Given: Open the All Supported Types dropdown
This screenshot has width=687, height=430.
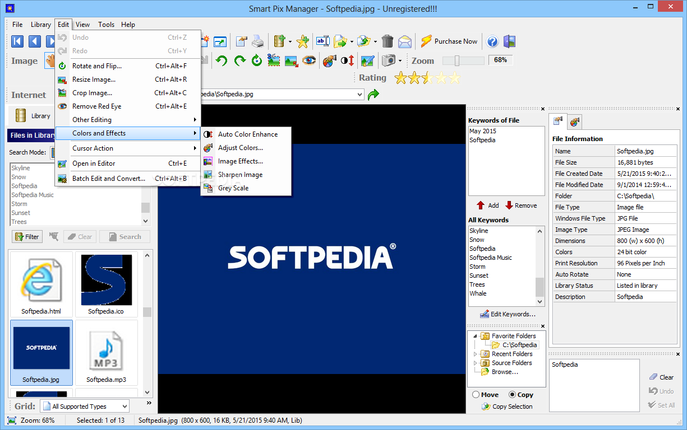Looking at the screenshot, I should [x=124, y=406].
